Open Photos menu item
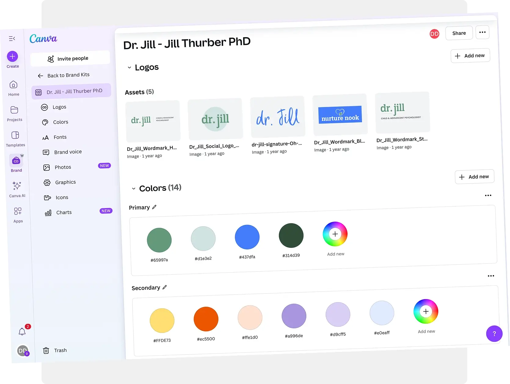This screenshot has width=510, height=384. [57, 167]
